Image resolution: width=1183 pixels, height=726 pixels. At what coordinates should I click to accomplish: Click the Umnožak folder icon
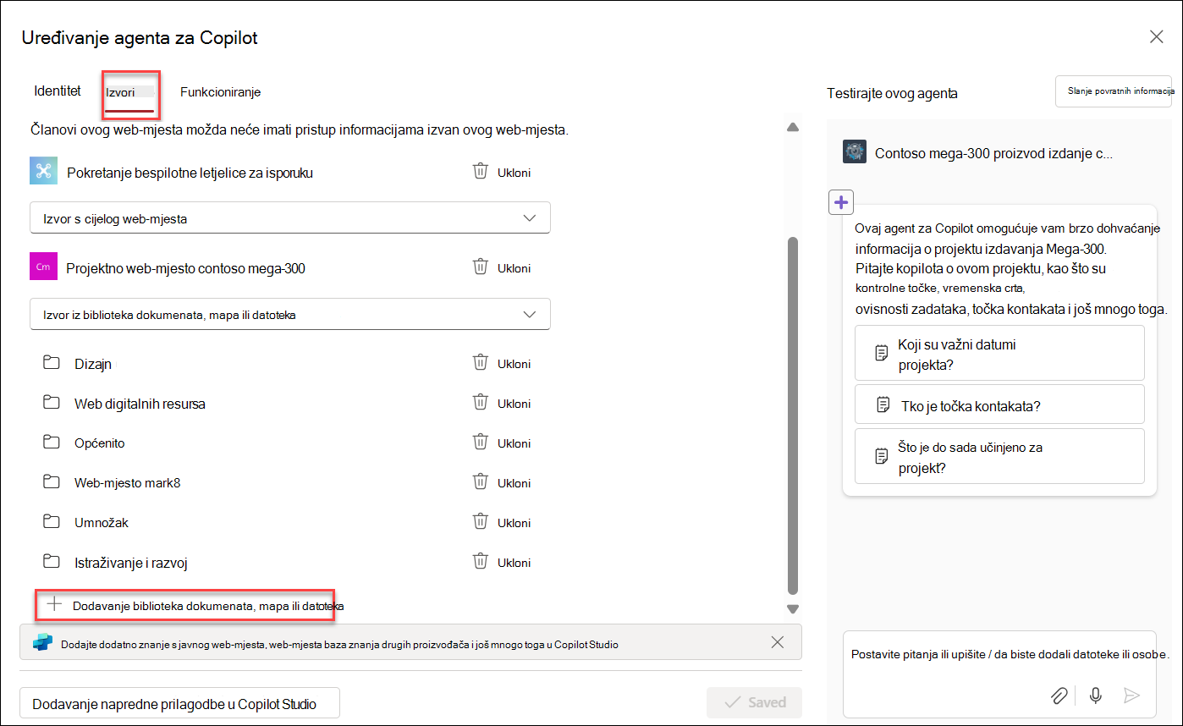click(x=52, y=522)
